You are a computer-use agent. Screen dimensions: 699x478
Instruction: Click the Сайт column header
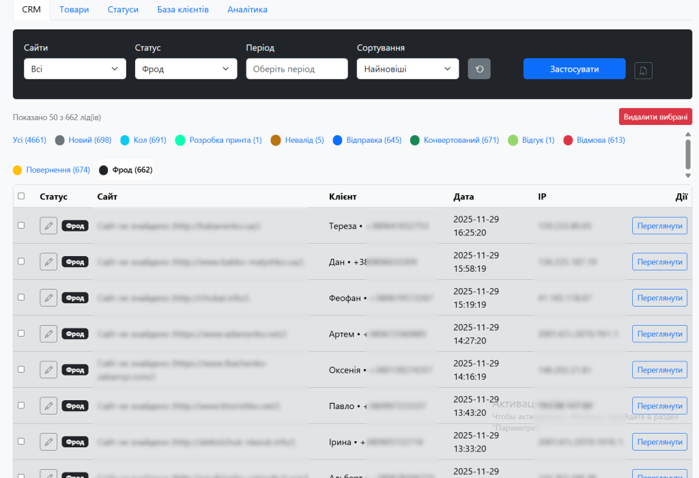tap(107, 197)
